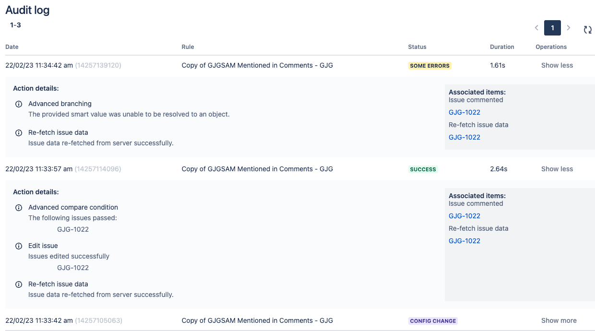The height and width of the screenshot is (331, 595).
Task: Expand the config change entry with Show more
Action: [559, 320]
